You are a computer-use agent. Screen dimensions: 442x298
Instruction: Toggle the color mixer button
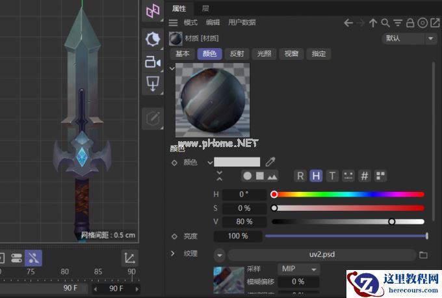[x=348, y=176]
